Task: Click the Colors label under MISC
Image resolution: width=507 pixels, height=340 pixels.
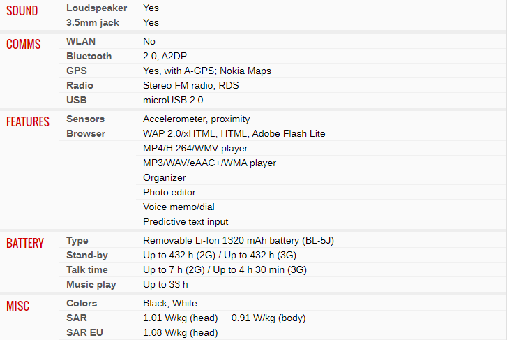Action: pyautogui.click(x=82, y=303)
